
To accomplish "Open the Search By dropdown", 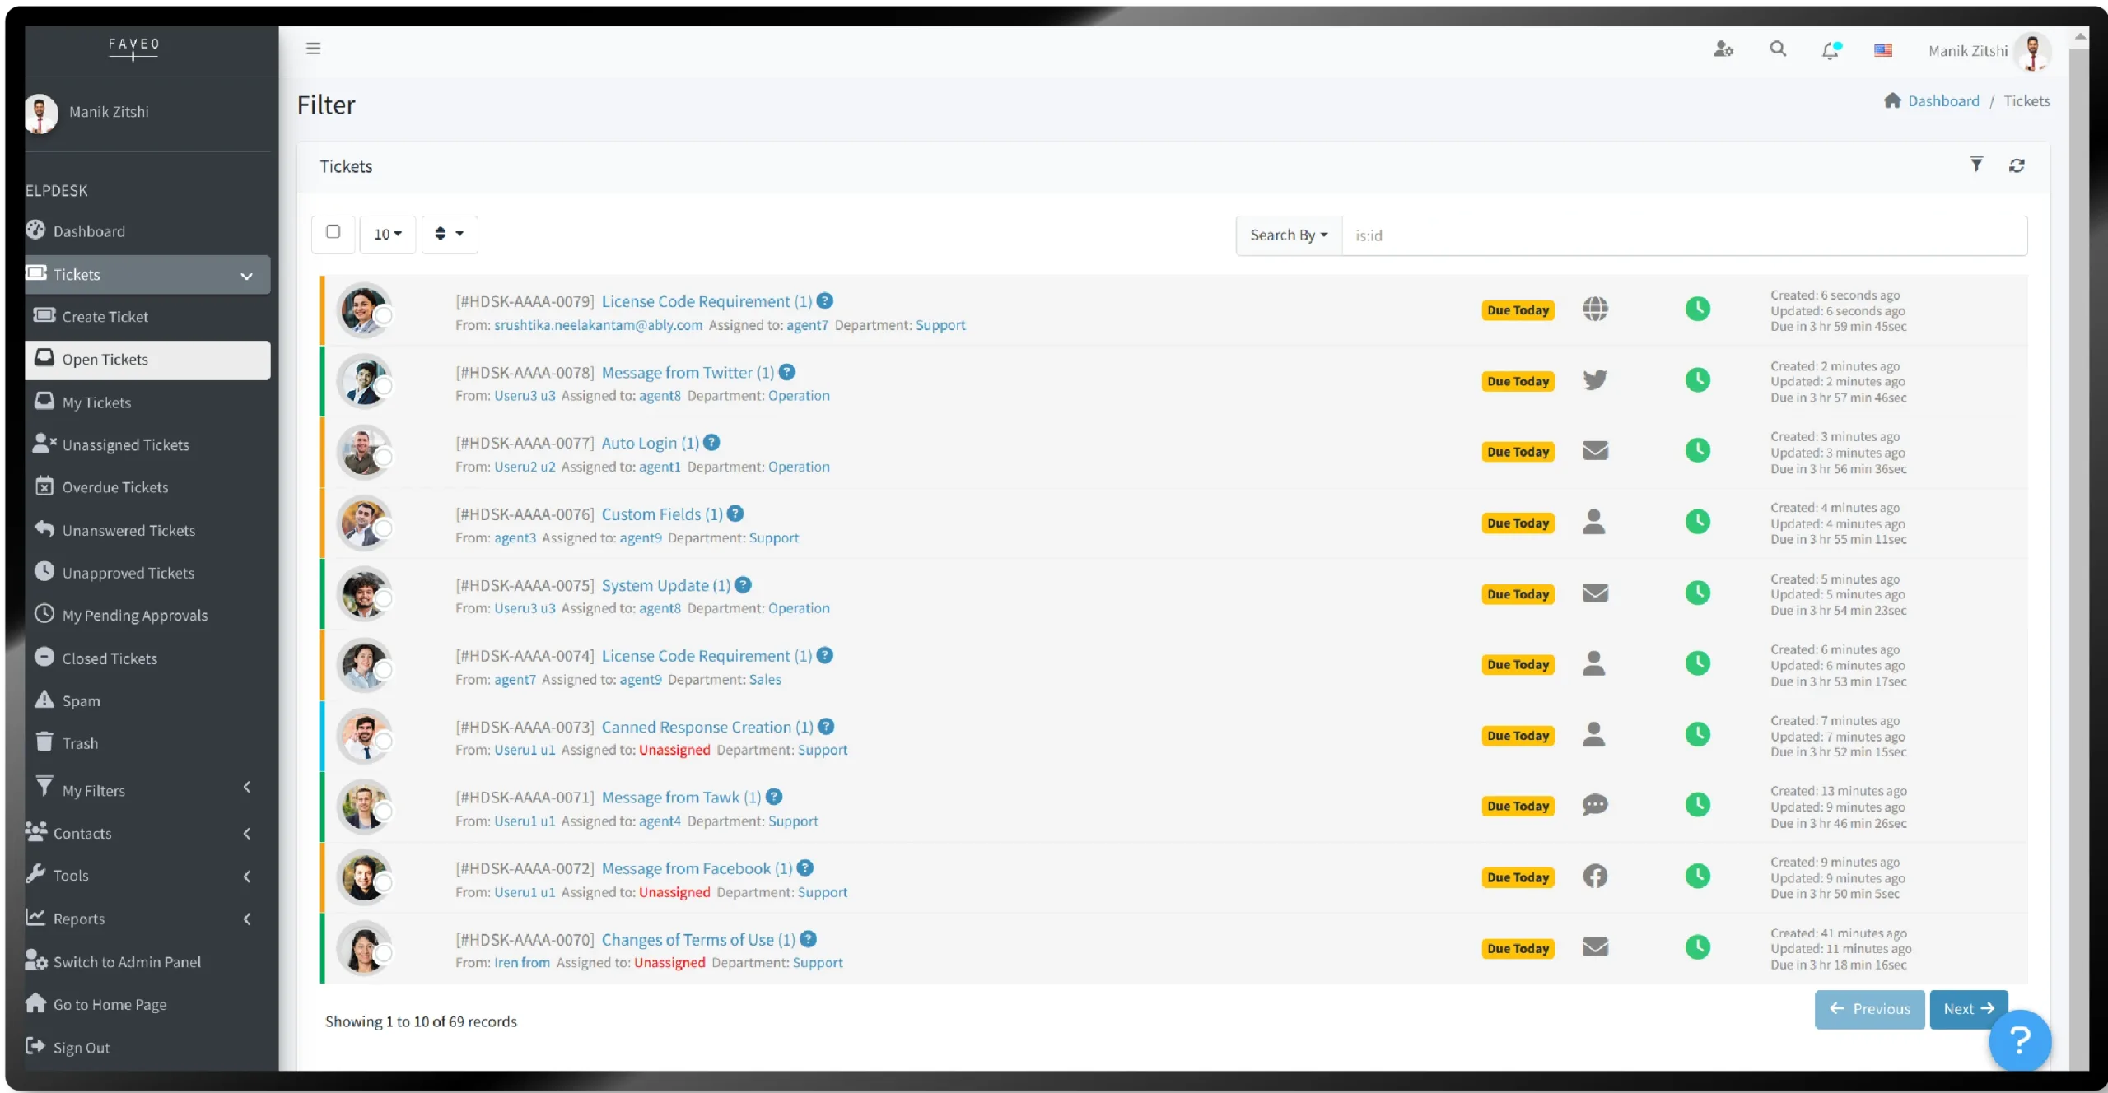I will (1287, 235).
